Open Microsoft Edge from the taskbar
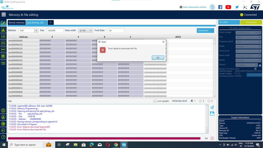This screenshot has height=148, width=263. [x=92, y=145]
